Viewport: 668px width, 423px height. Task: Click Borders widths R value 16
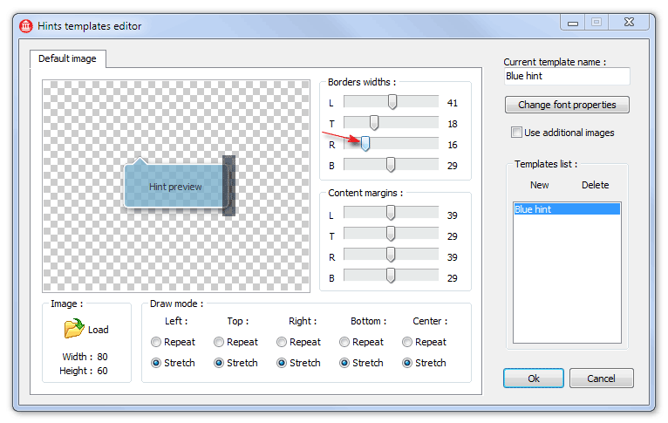[452, 145]
